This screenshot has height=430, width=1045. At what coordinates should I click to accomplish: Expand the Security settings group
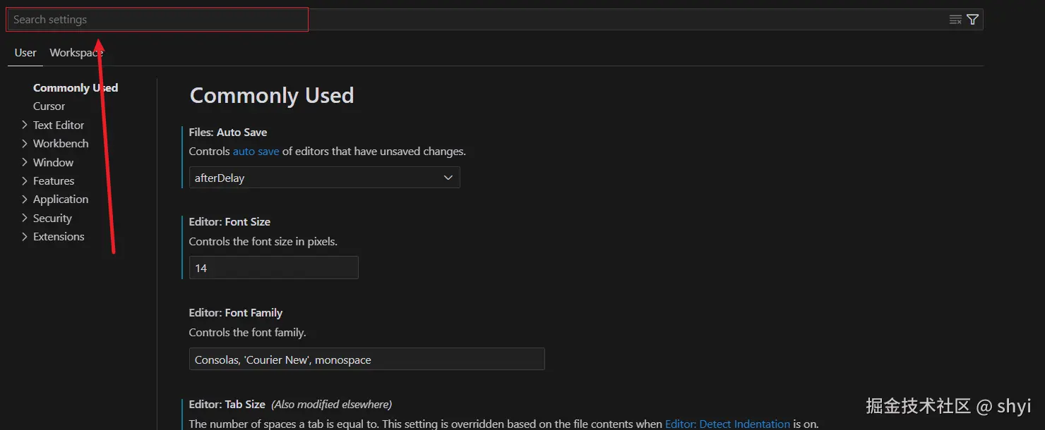25,219
